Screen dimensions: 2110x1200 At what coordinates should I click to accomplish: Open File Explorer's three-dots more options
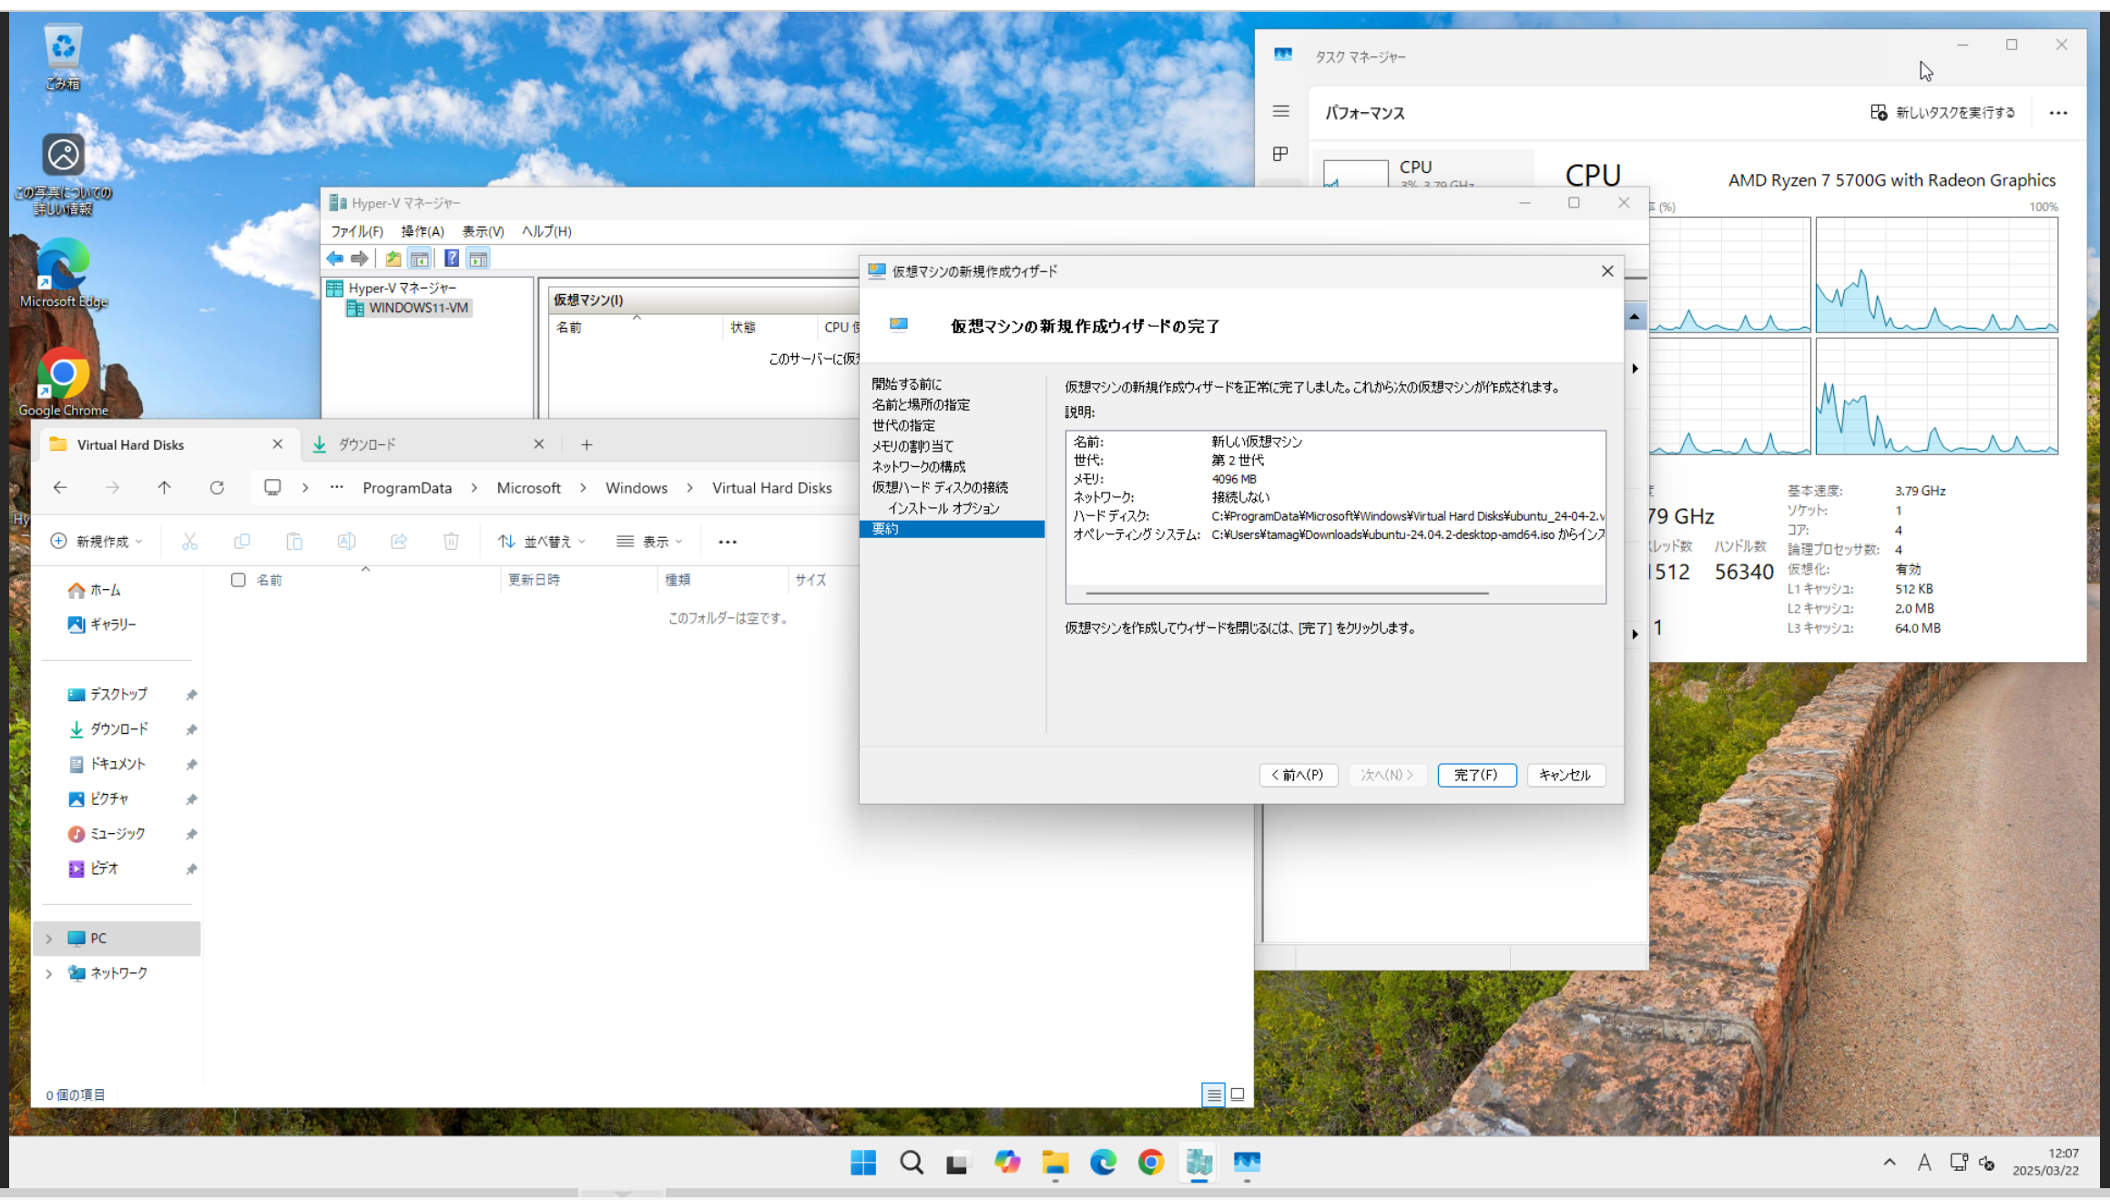pyautogui.click(x=727, y=542)
